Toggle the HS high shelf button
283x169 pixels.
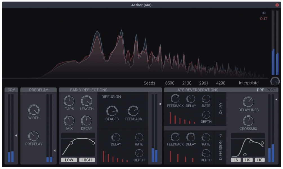(x=248, y=160)
